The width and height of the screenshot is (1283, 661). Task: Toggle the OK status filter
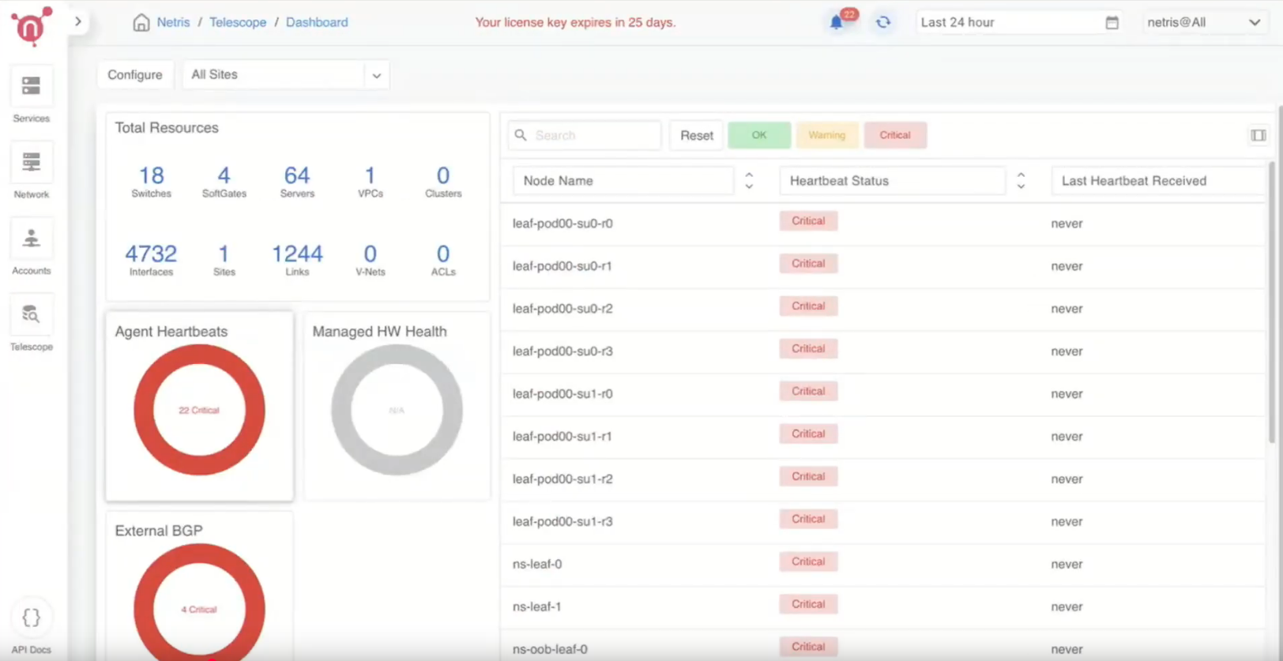tap(759, 135)
